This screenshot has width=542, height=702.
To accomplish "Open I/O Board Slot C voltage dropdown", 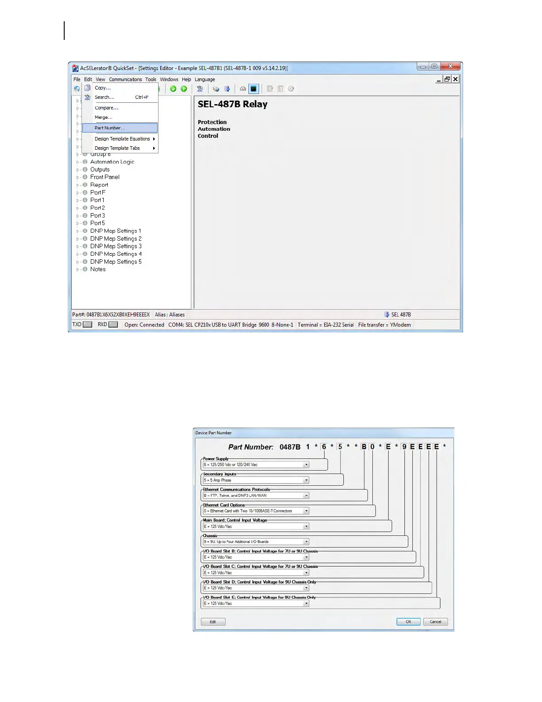I will coord(306,573).
